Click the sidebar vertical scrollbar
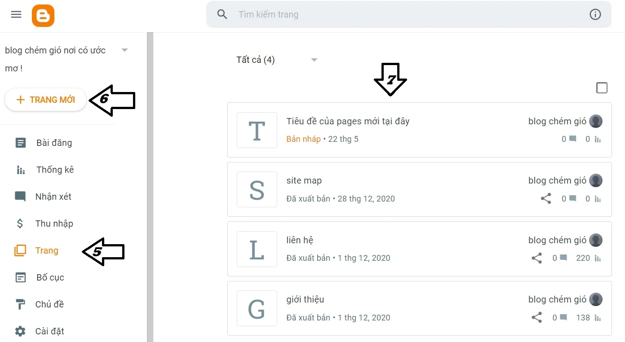This screenshot has height=342, width=625. pos(150,187)
